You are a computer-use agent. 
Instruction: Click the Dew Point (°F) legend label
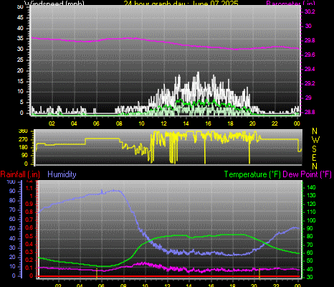(307, 174)
